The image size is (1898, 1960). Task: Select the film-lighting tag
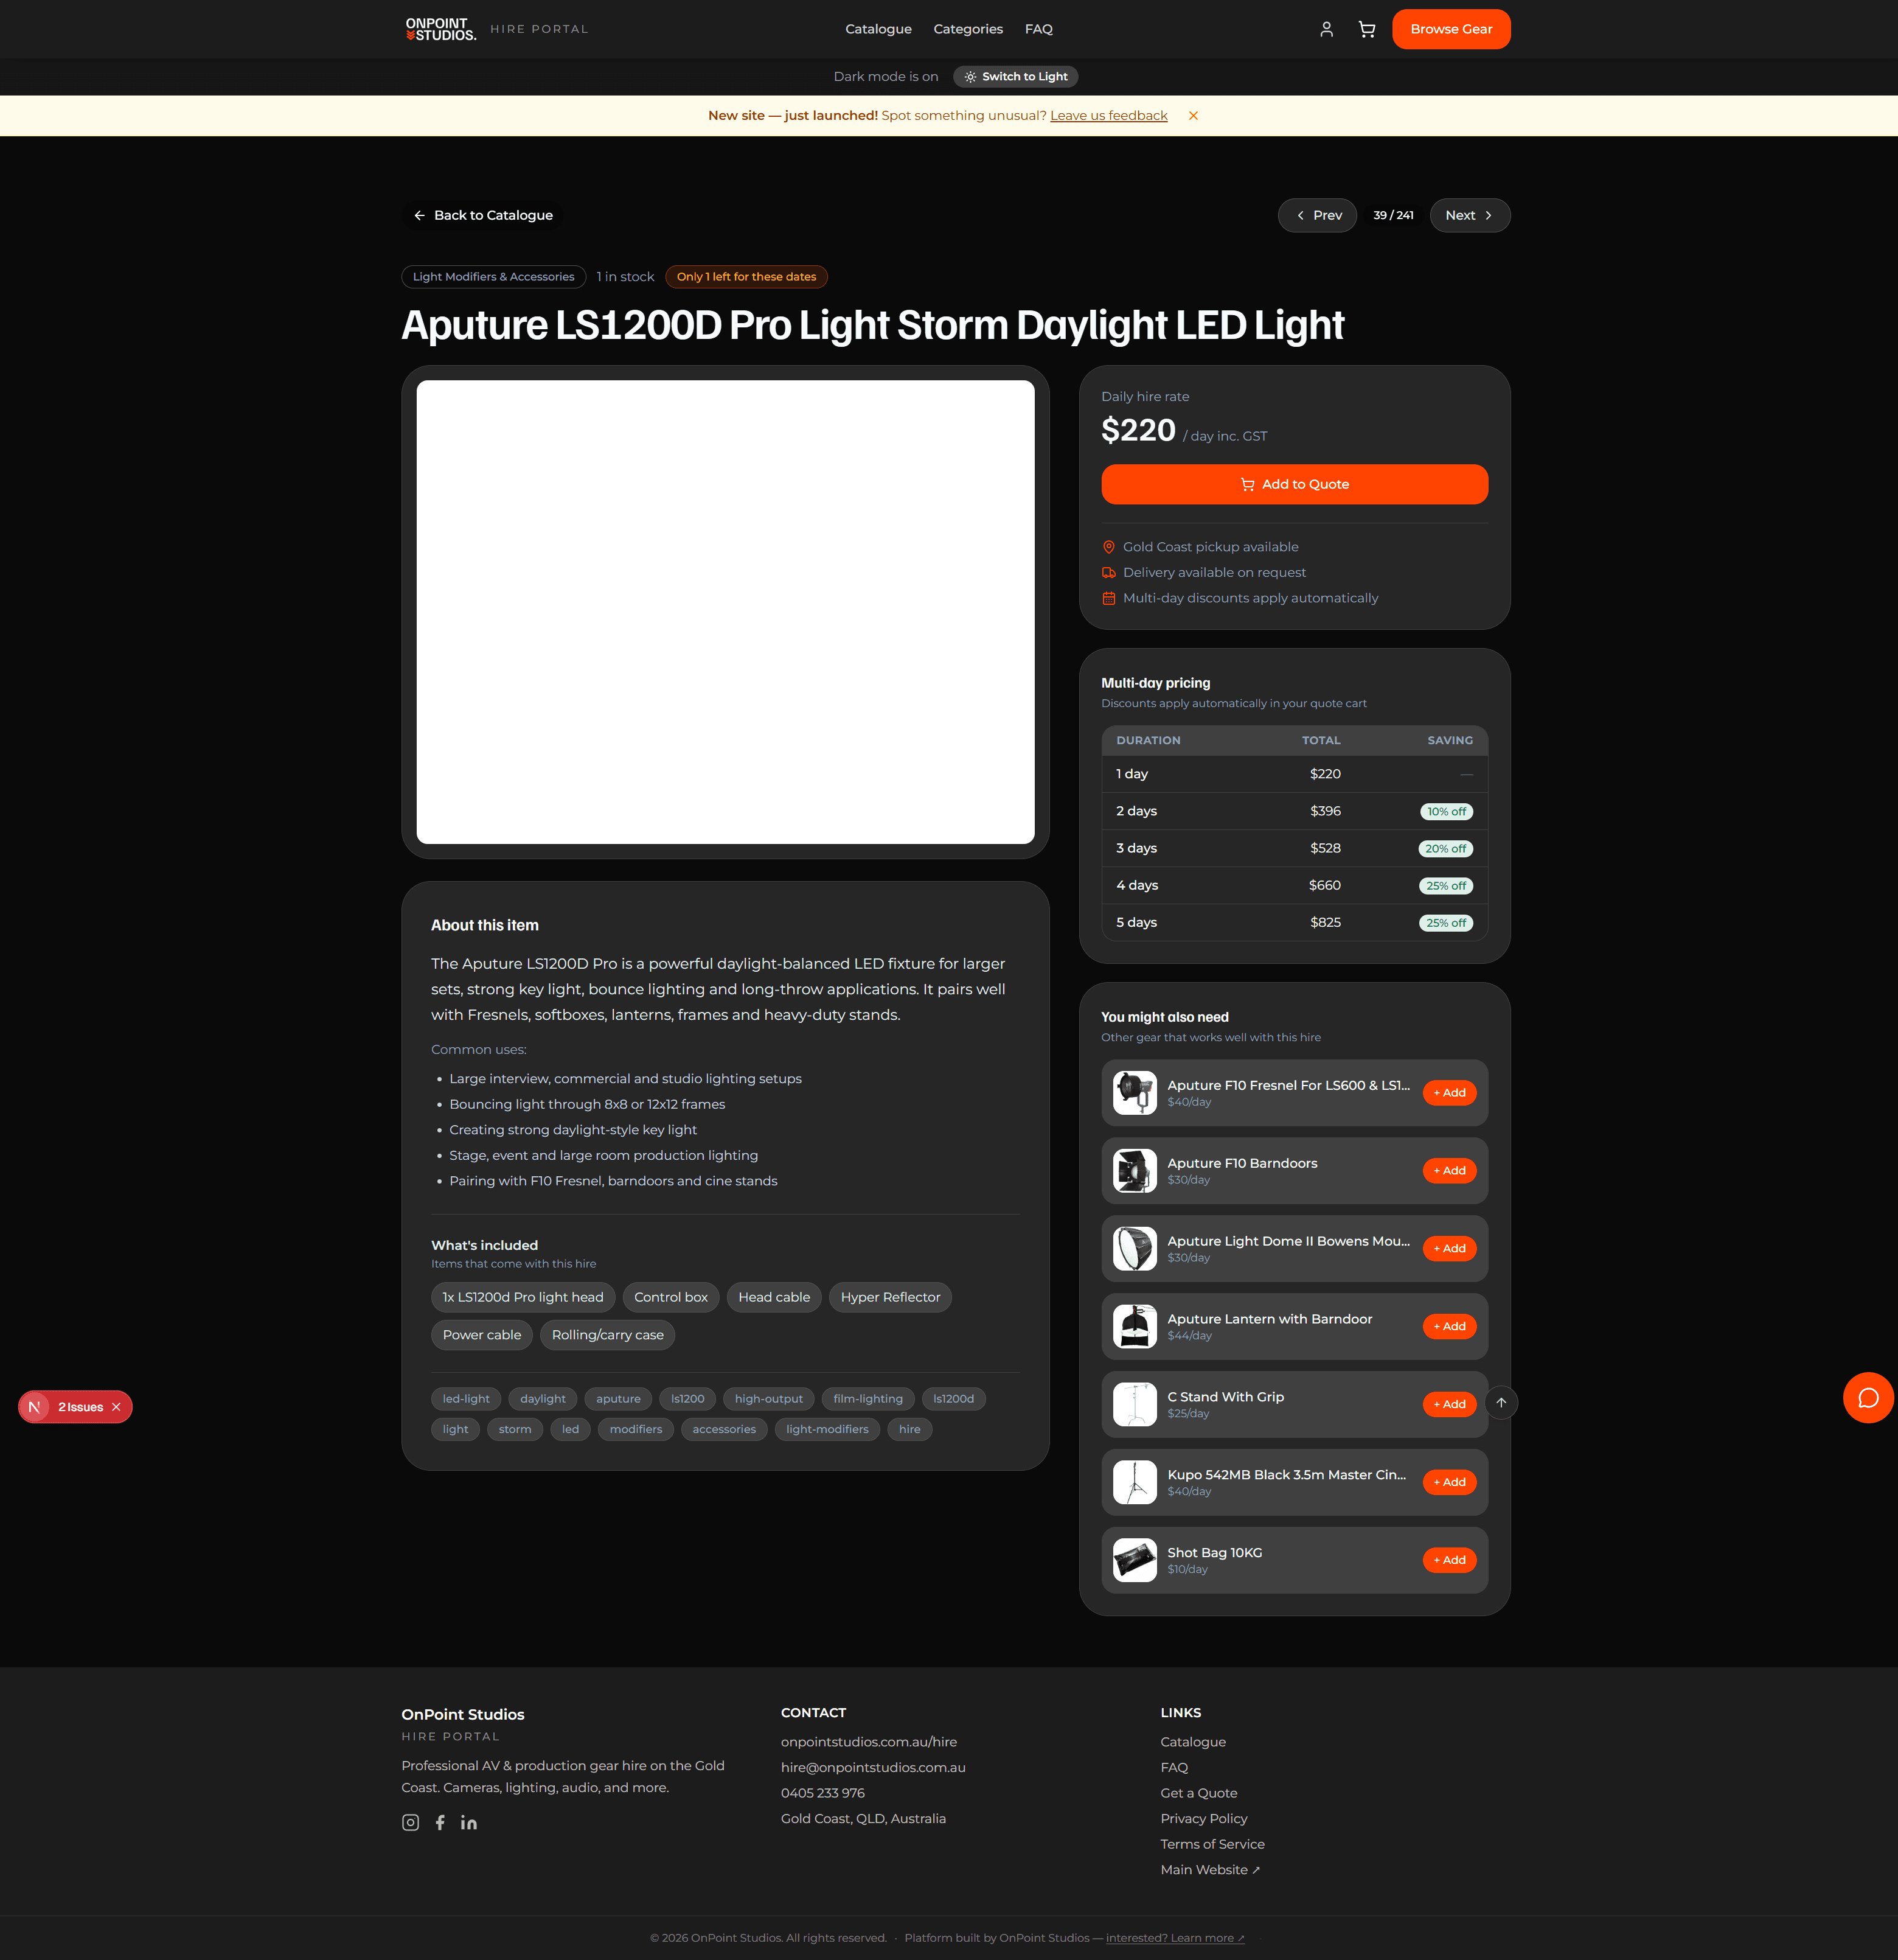pos(867,1399)
